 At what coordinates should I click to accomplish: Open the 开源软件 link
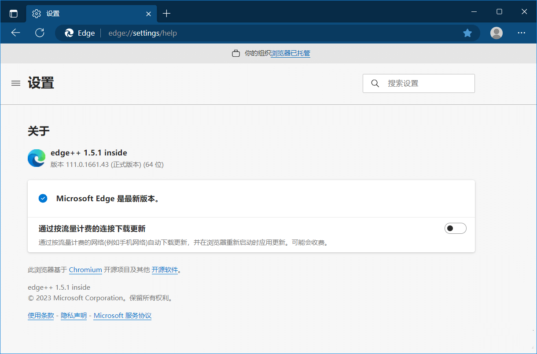[165, 269]
